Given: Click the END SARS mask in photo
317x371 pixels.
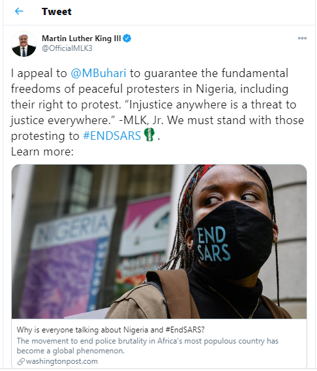Looking at the screenshot, I should pos(232,241).
